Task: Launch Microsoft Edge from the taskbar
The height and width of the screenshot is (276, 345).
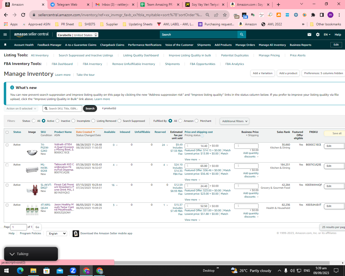Action: (x=20, y=271)
